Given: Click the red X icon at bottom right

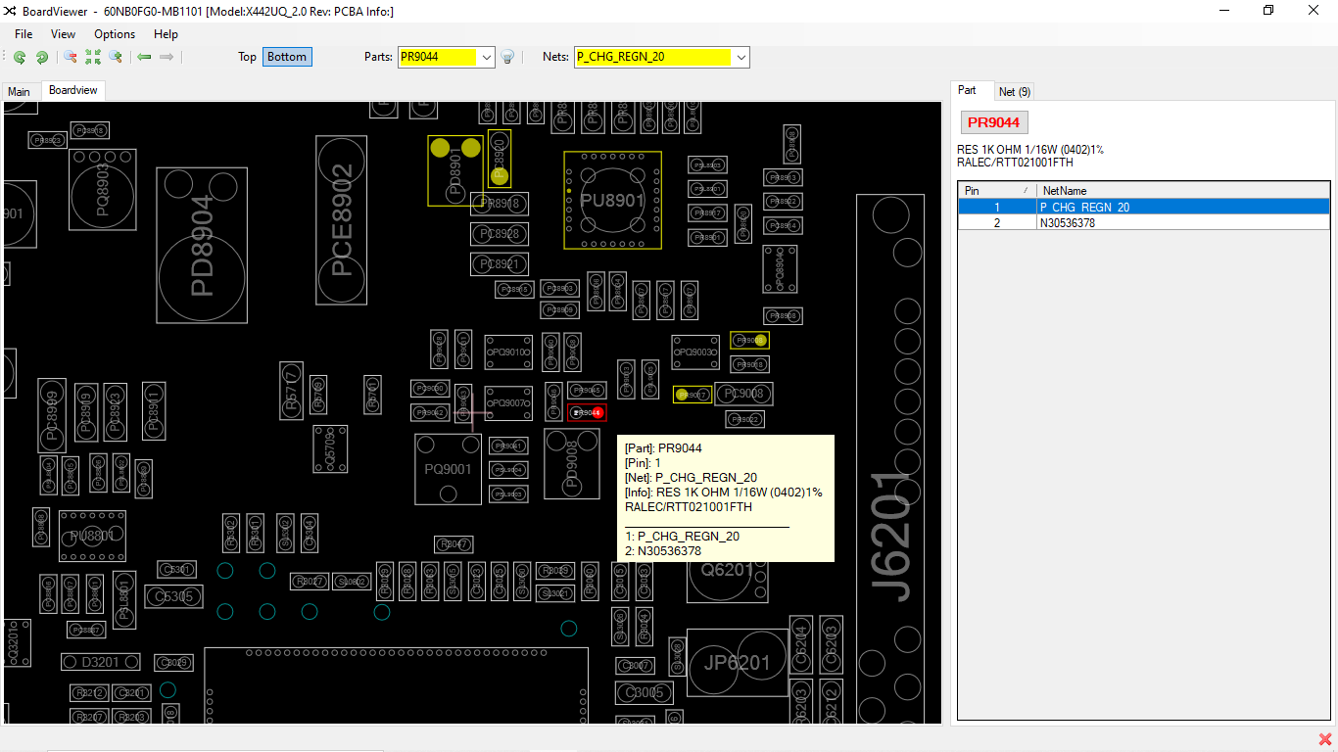Looking at the screenshot, I should (1325, 739).
